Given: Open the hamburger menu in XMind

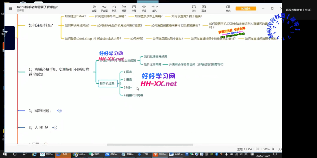Looking at the screenshot, I should tap(10, 8).
